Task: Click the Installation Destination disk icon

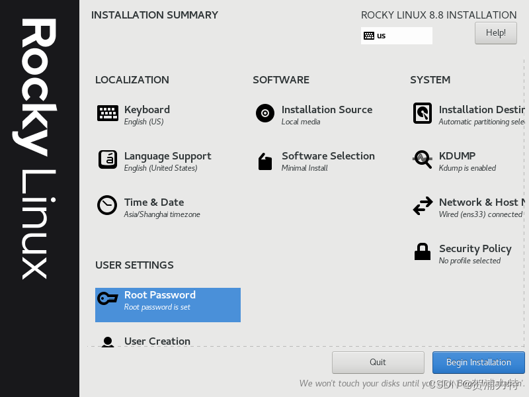Action: tap(423, 113)
